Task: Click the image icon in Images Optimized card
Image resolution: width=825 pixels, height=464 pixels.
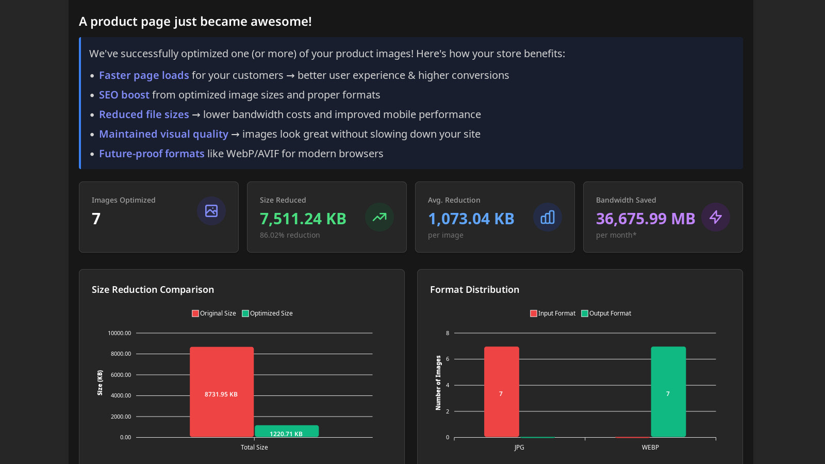Action: click(211, 211)
